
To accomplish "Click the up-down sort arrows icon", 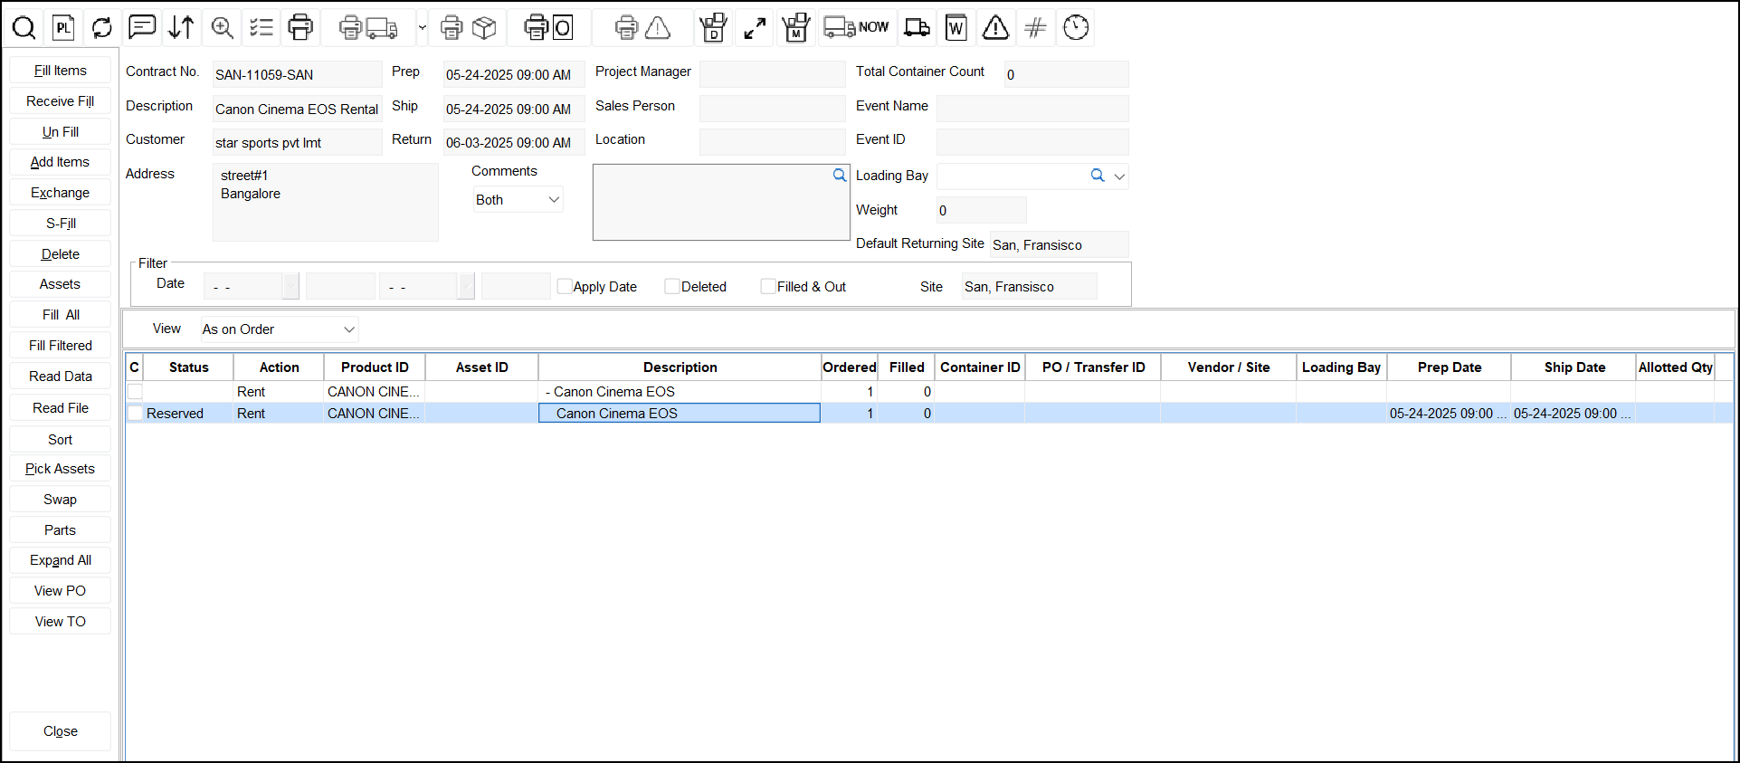I will click(181, 28).
